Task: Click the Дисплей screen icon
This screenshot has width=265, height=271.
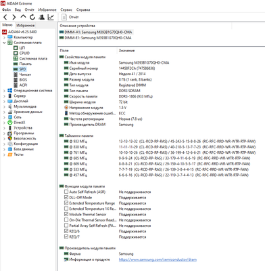Action: (10, 101)
